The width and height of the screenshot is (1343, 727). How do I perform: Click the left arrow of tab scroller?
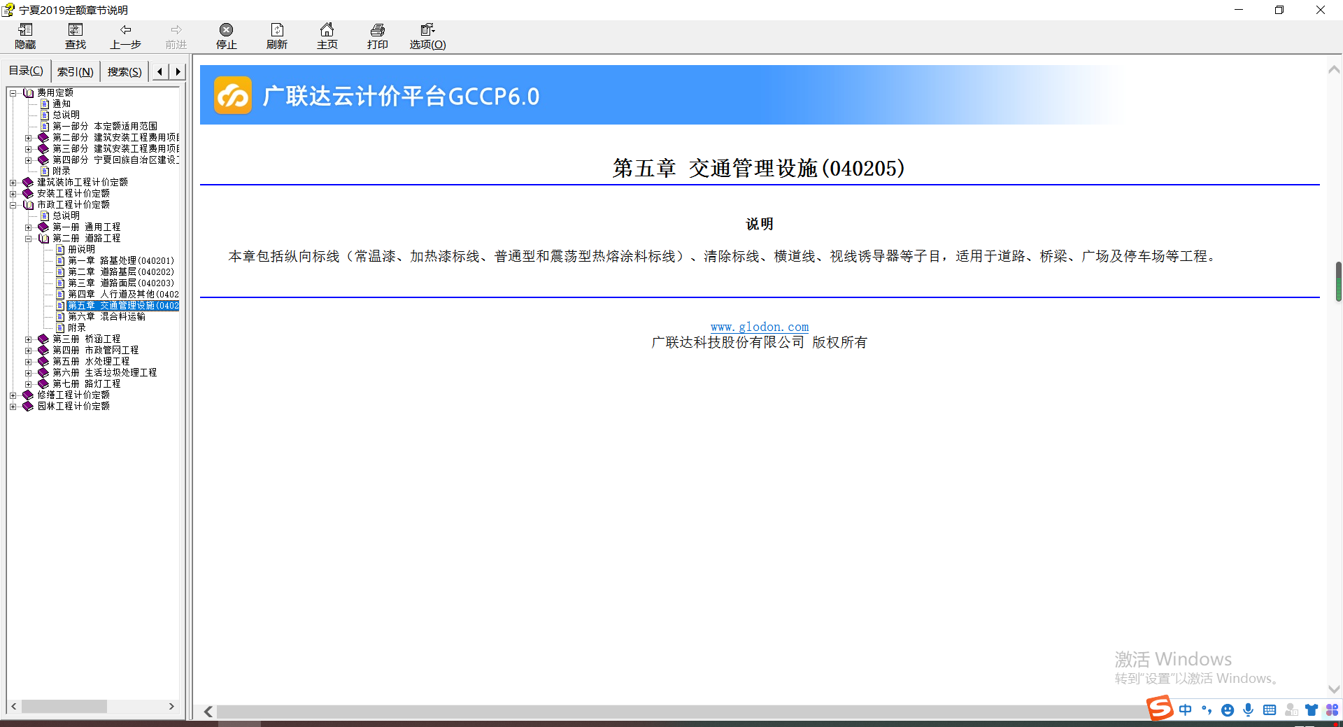tap(160, 71)
